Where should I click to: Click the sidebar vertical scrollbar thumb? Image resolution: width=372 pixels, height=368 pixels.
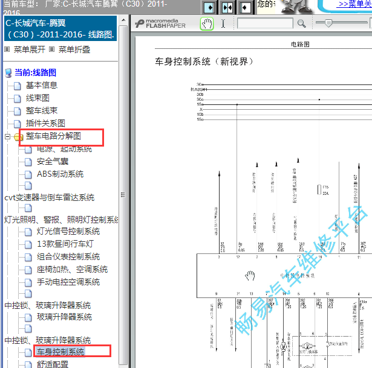[123, 194]
